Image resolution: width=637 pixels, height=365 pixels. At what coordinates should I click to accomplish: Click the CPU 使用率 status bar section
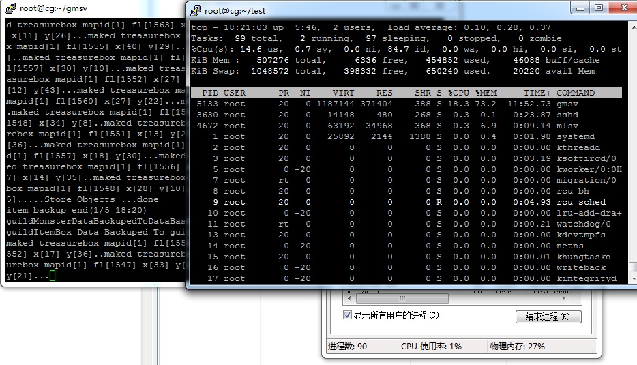coord(431,347)
